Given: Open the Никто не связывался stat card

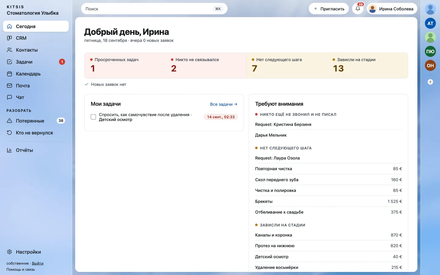Looking at the screenshot, I should point(206,65).
